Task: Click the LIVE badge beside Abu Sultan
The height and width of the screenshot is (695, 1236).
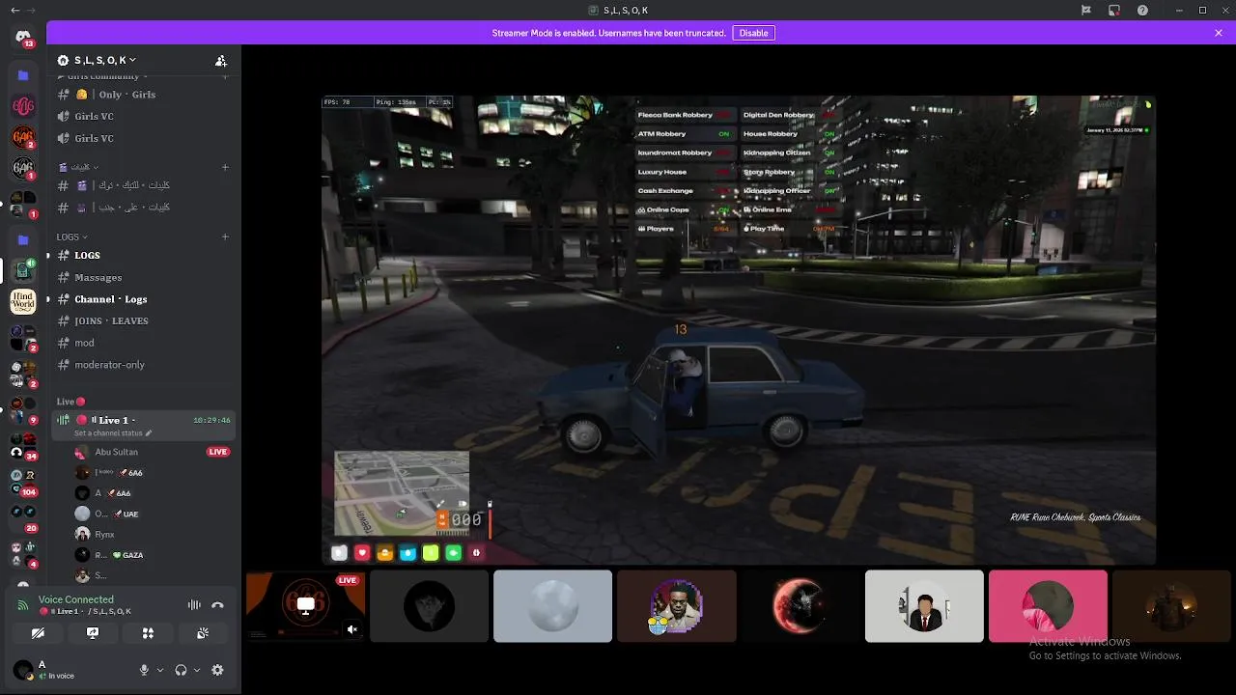Action: pyautogui.click(x=218, y=452)
